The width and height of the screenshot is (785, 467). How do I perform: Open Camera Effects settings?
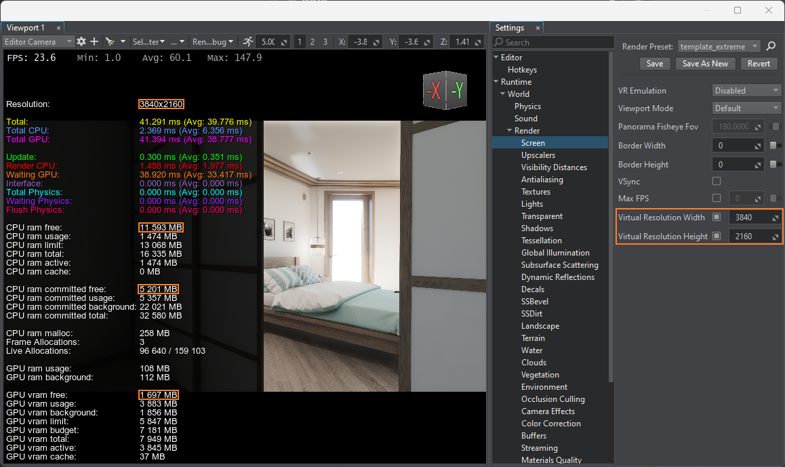click(x=548, y=411)
